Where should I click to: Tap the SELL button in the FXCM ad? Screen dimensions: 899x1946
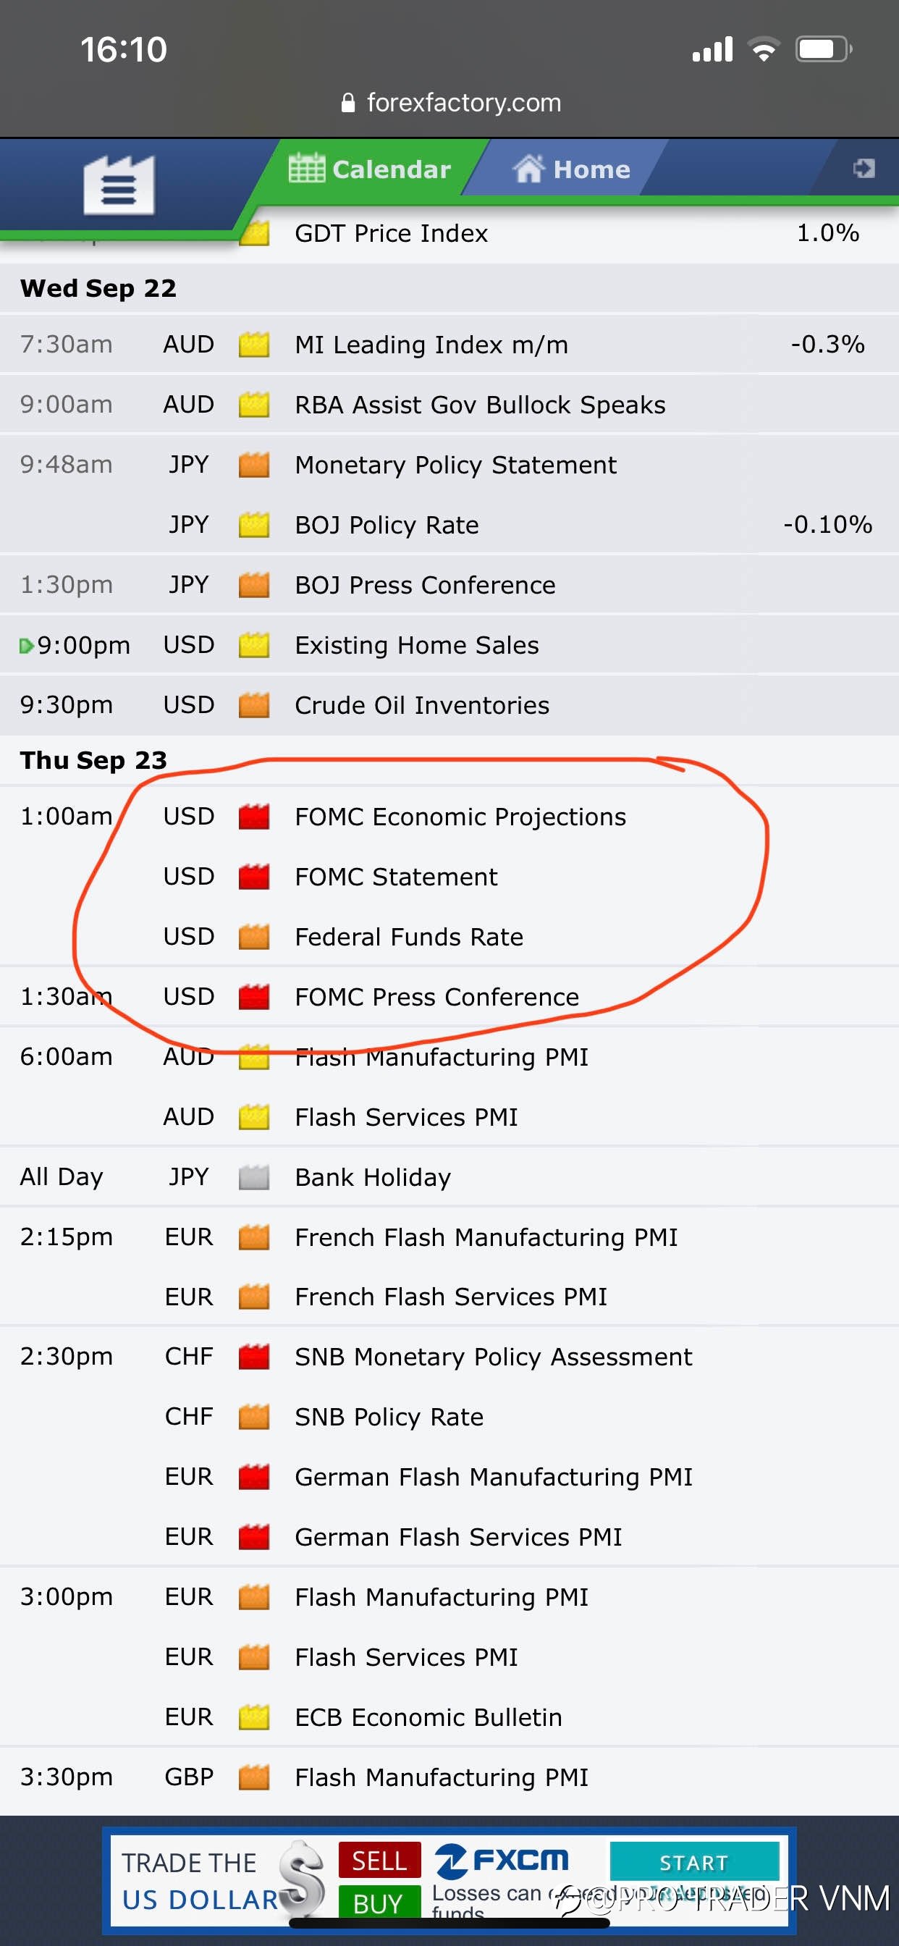(379, 1860)
